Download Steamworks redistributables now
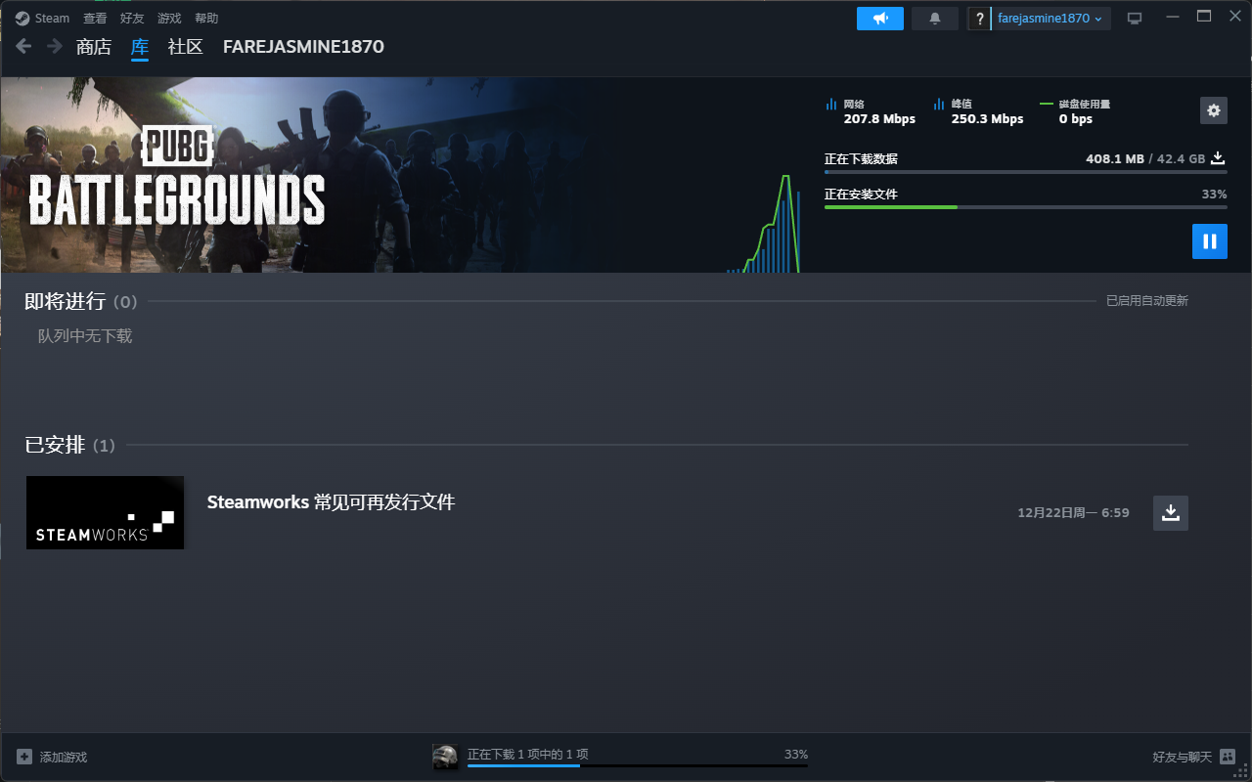 (1170, 512)
